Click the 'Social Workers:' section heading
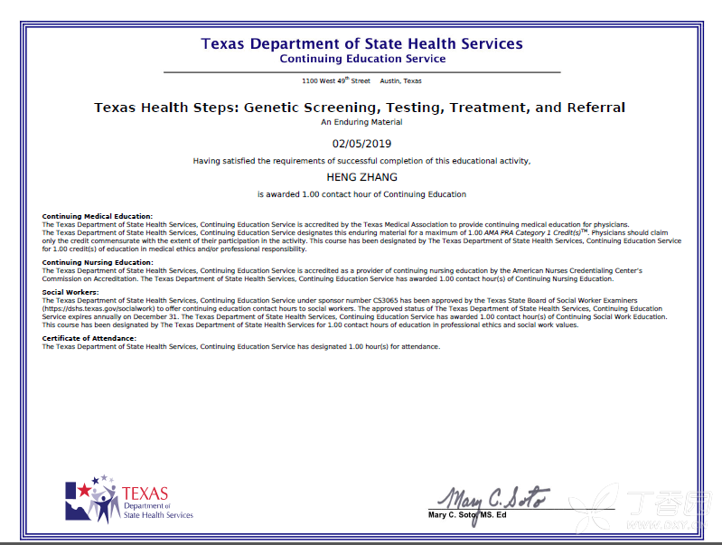The image size is (722, 545). pyautogui.click(x=72, y=293)
